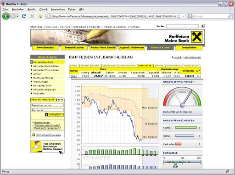Submit site search with arrow button
Viewport: 235px width, 175px height.
pyautogui.click(x=202, y=26)
